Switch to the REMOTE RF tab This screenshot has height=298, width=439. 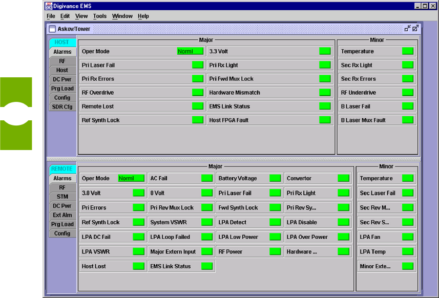click(x=62, y=187)
